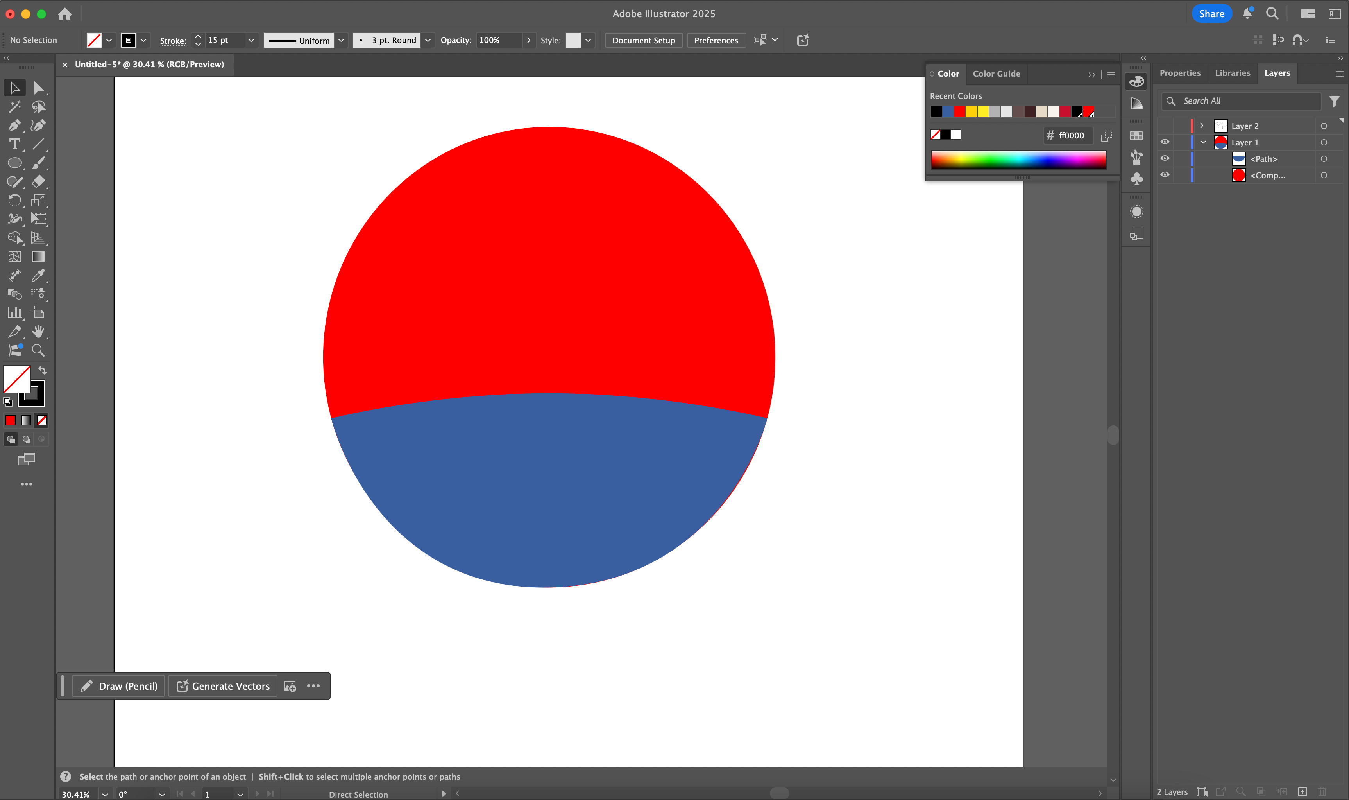
Task: Open the Swatches panel icon in the dock
Action: [1136, 135]
